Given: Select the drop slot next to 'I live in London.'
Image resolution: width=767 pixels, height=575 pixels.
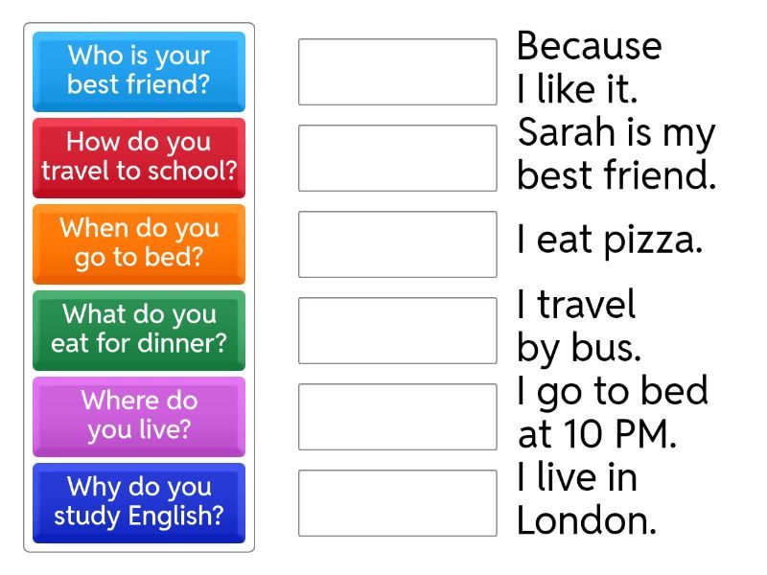Looking at the screenshot, I should click(x=397, y=503).
